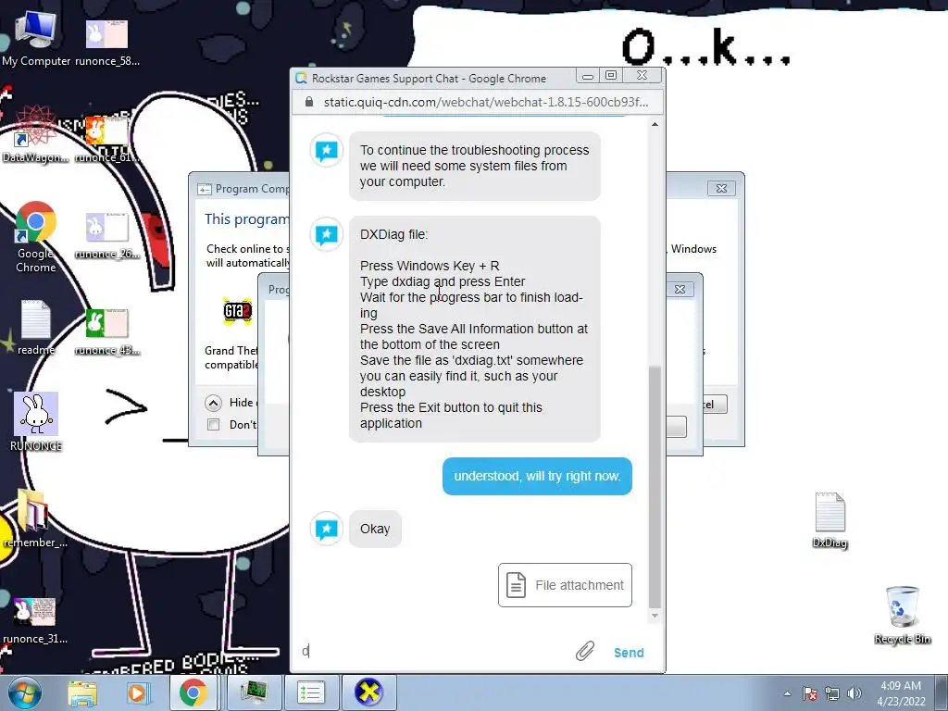948x711 pixels.
Task: Open the File attachment message
Action: (x=565, y=585)
